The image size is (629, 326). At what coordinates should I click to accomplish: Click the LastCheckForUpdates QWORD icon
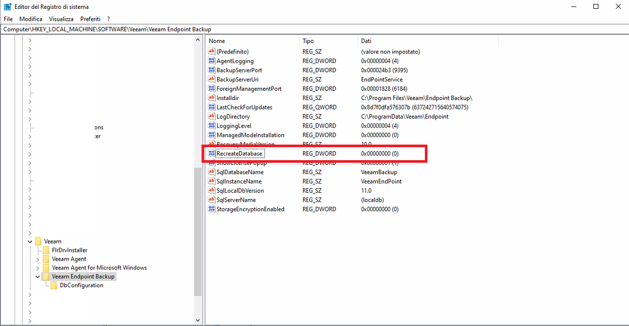[211, 107]
